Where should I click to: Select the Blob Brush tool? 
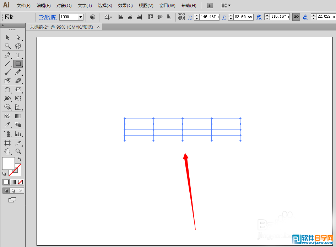pyautogui.click(x=7, y=80)
